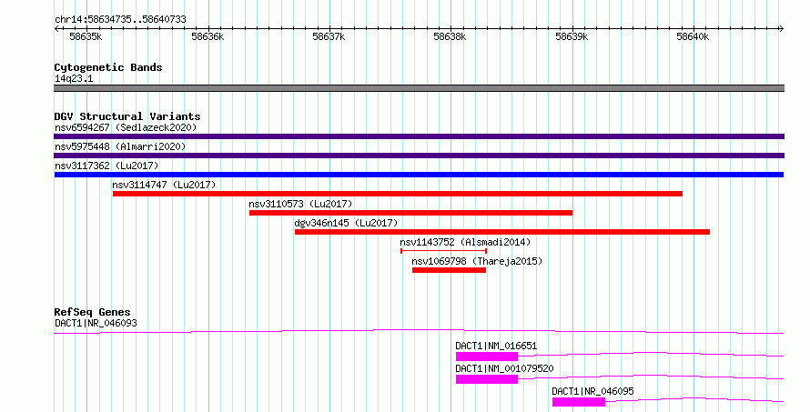Open the DACT1|NR_046095 transcript label
The image size is (810, 412).
point(593,391)
